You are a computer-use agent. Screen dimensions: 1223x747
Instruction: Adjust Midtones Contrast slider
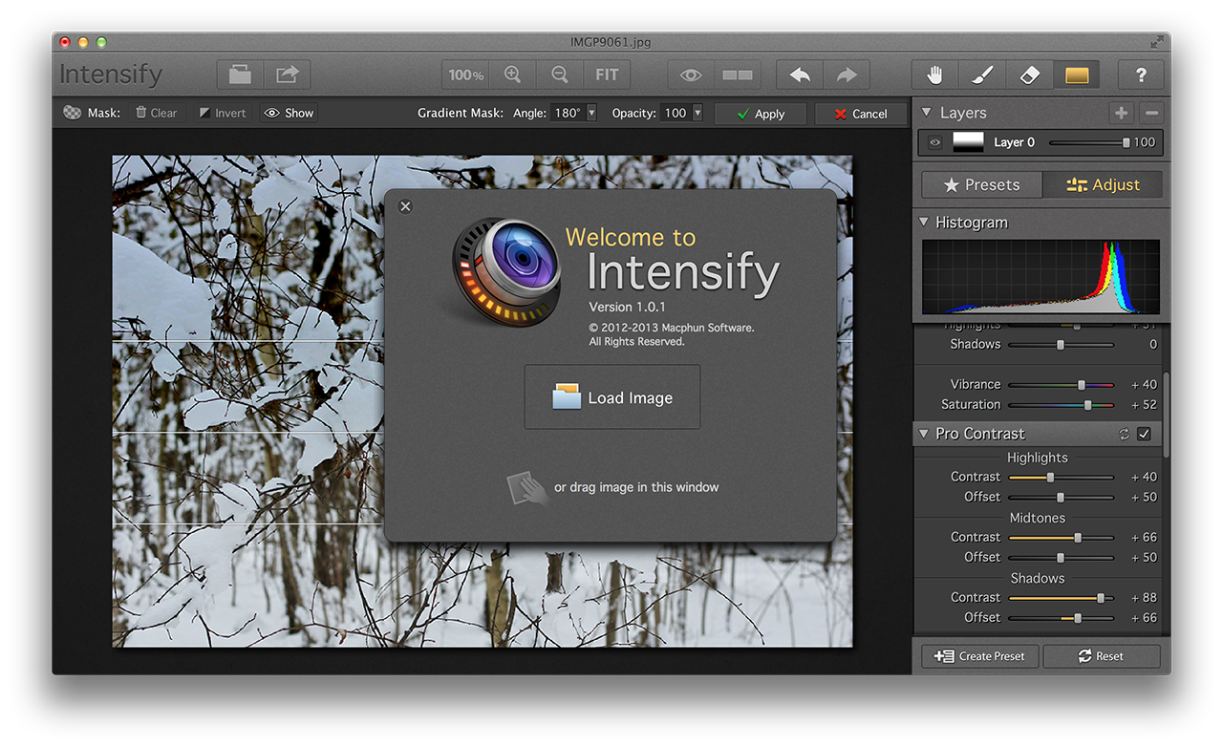click(x=1062, y=538)
